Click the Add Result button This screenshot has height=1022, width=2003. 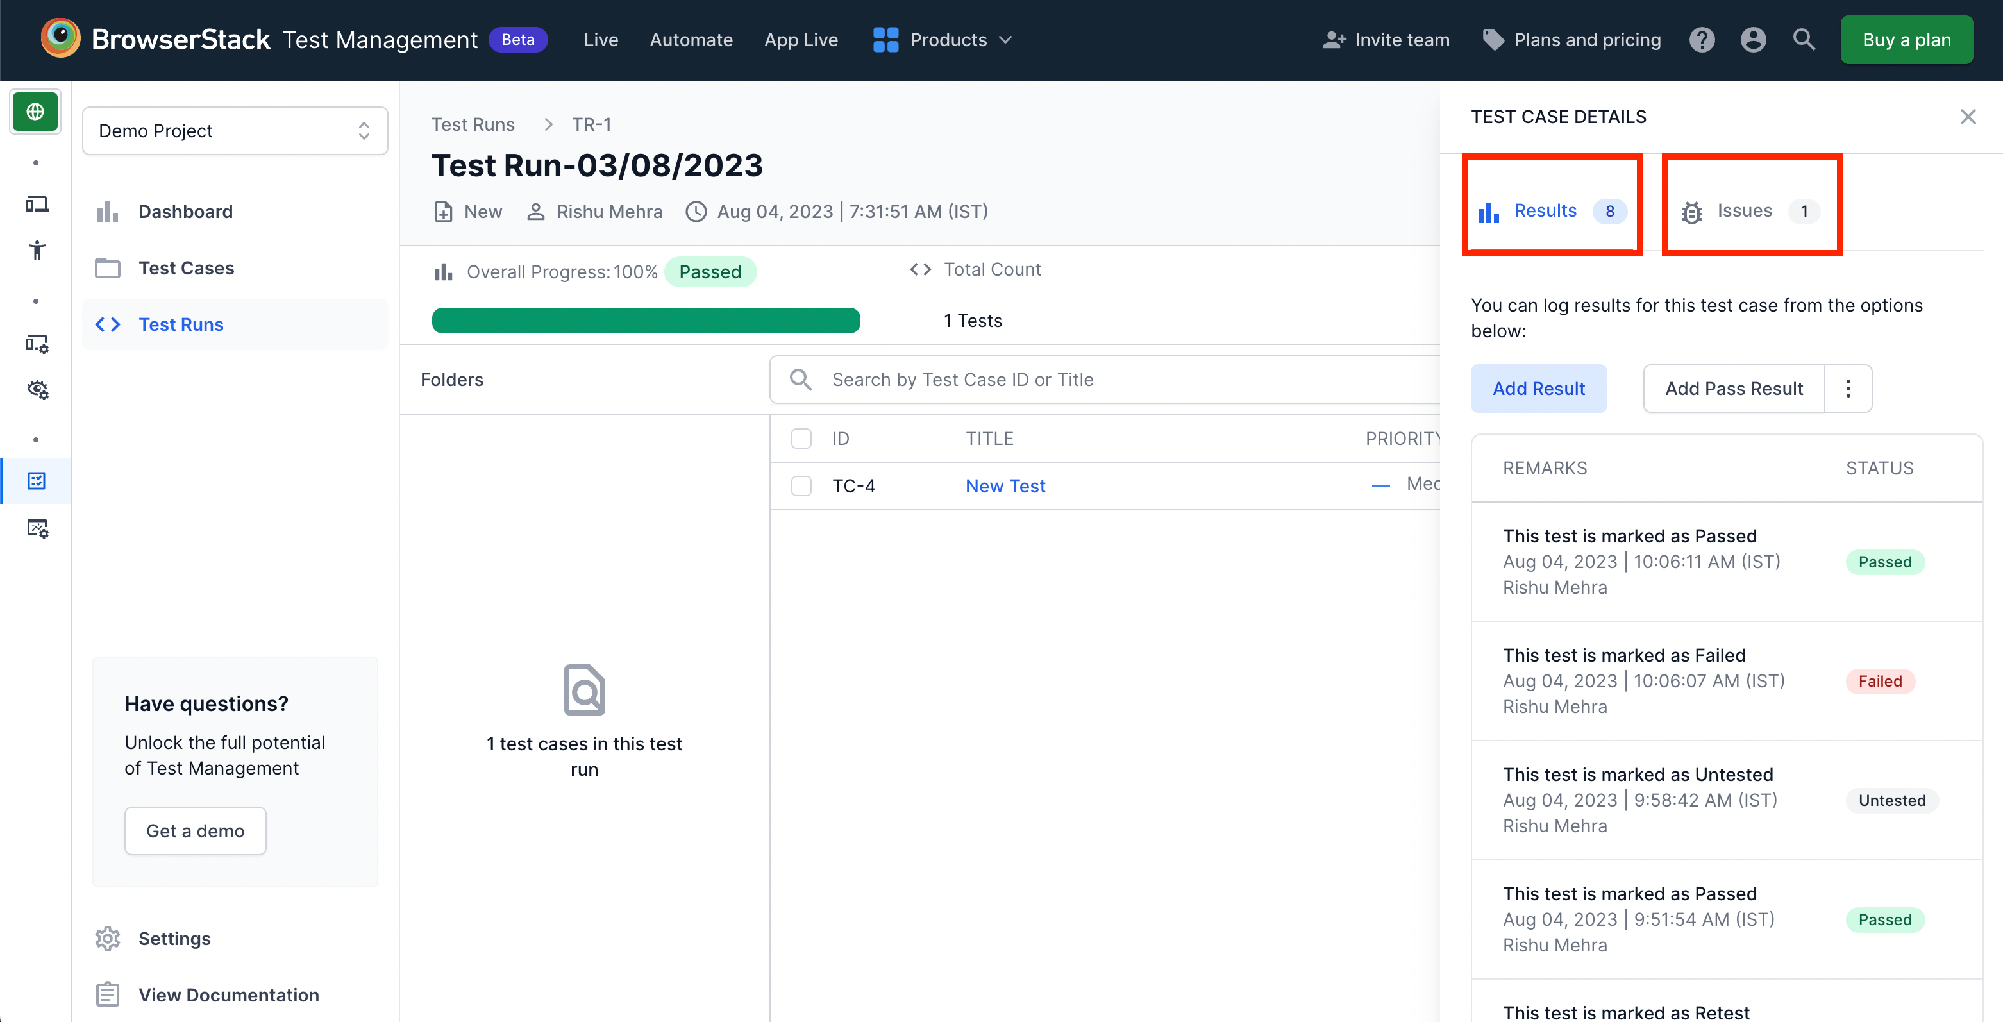click(x=1539, y=387)
